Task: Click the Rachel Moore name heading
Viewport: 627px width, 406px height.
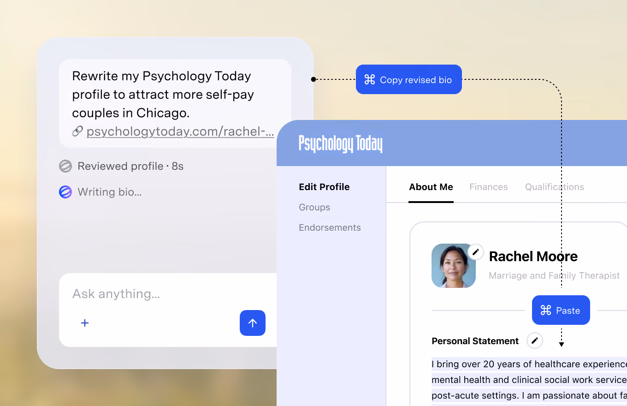Action: click(x=533, y=256)
